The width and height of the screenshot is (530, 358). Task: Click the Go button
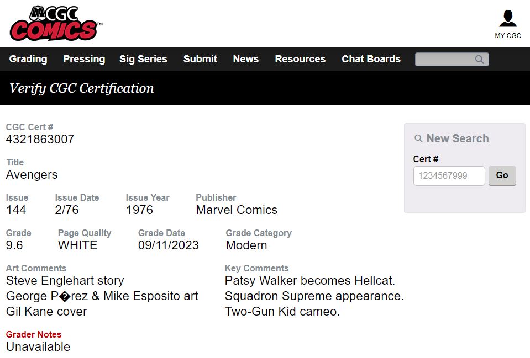coord(502,175)
